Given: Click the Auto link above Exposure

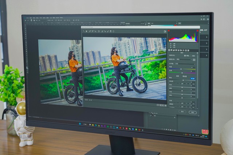Looking at the screenshot, I should click(178, 76).
